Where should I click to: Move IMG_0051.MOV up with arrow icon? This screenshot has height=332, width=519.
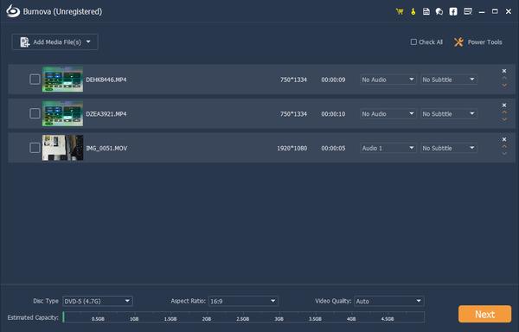[504, 146]
